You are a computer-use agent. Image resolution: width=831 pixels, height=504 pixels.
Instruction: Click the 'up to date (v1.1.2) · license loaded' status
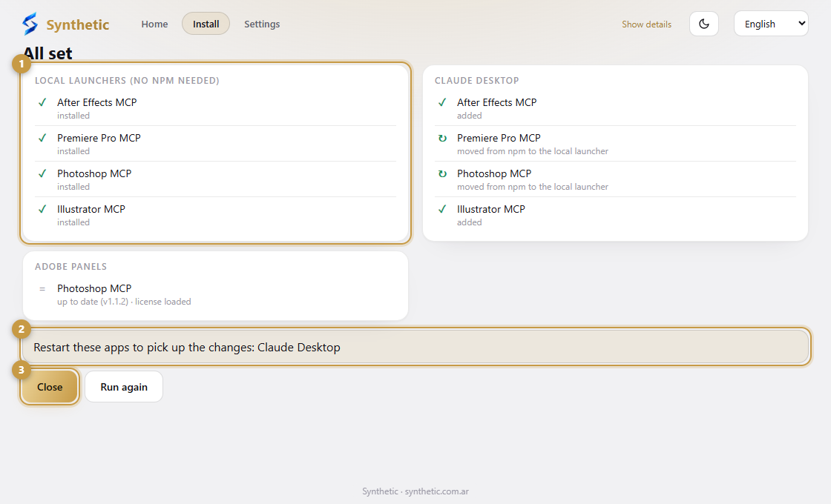124,302
